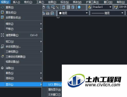Select 属性显示(A) submenu entry

coord(52,90)
